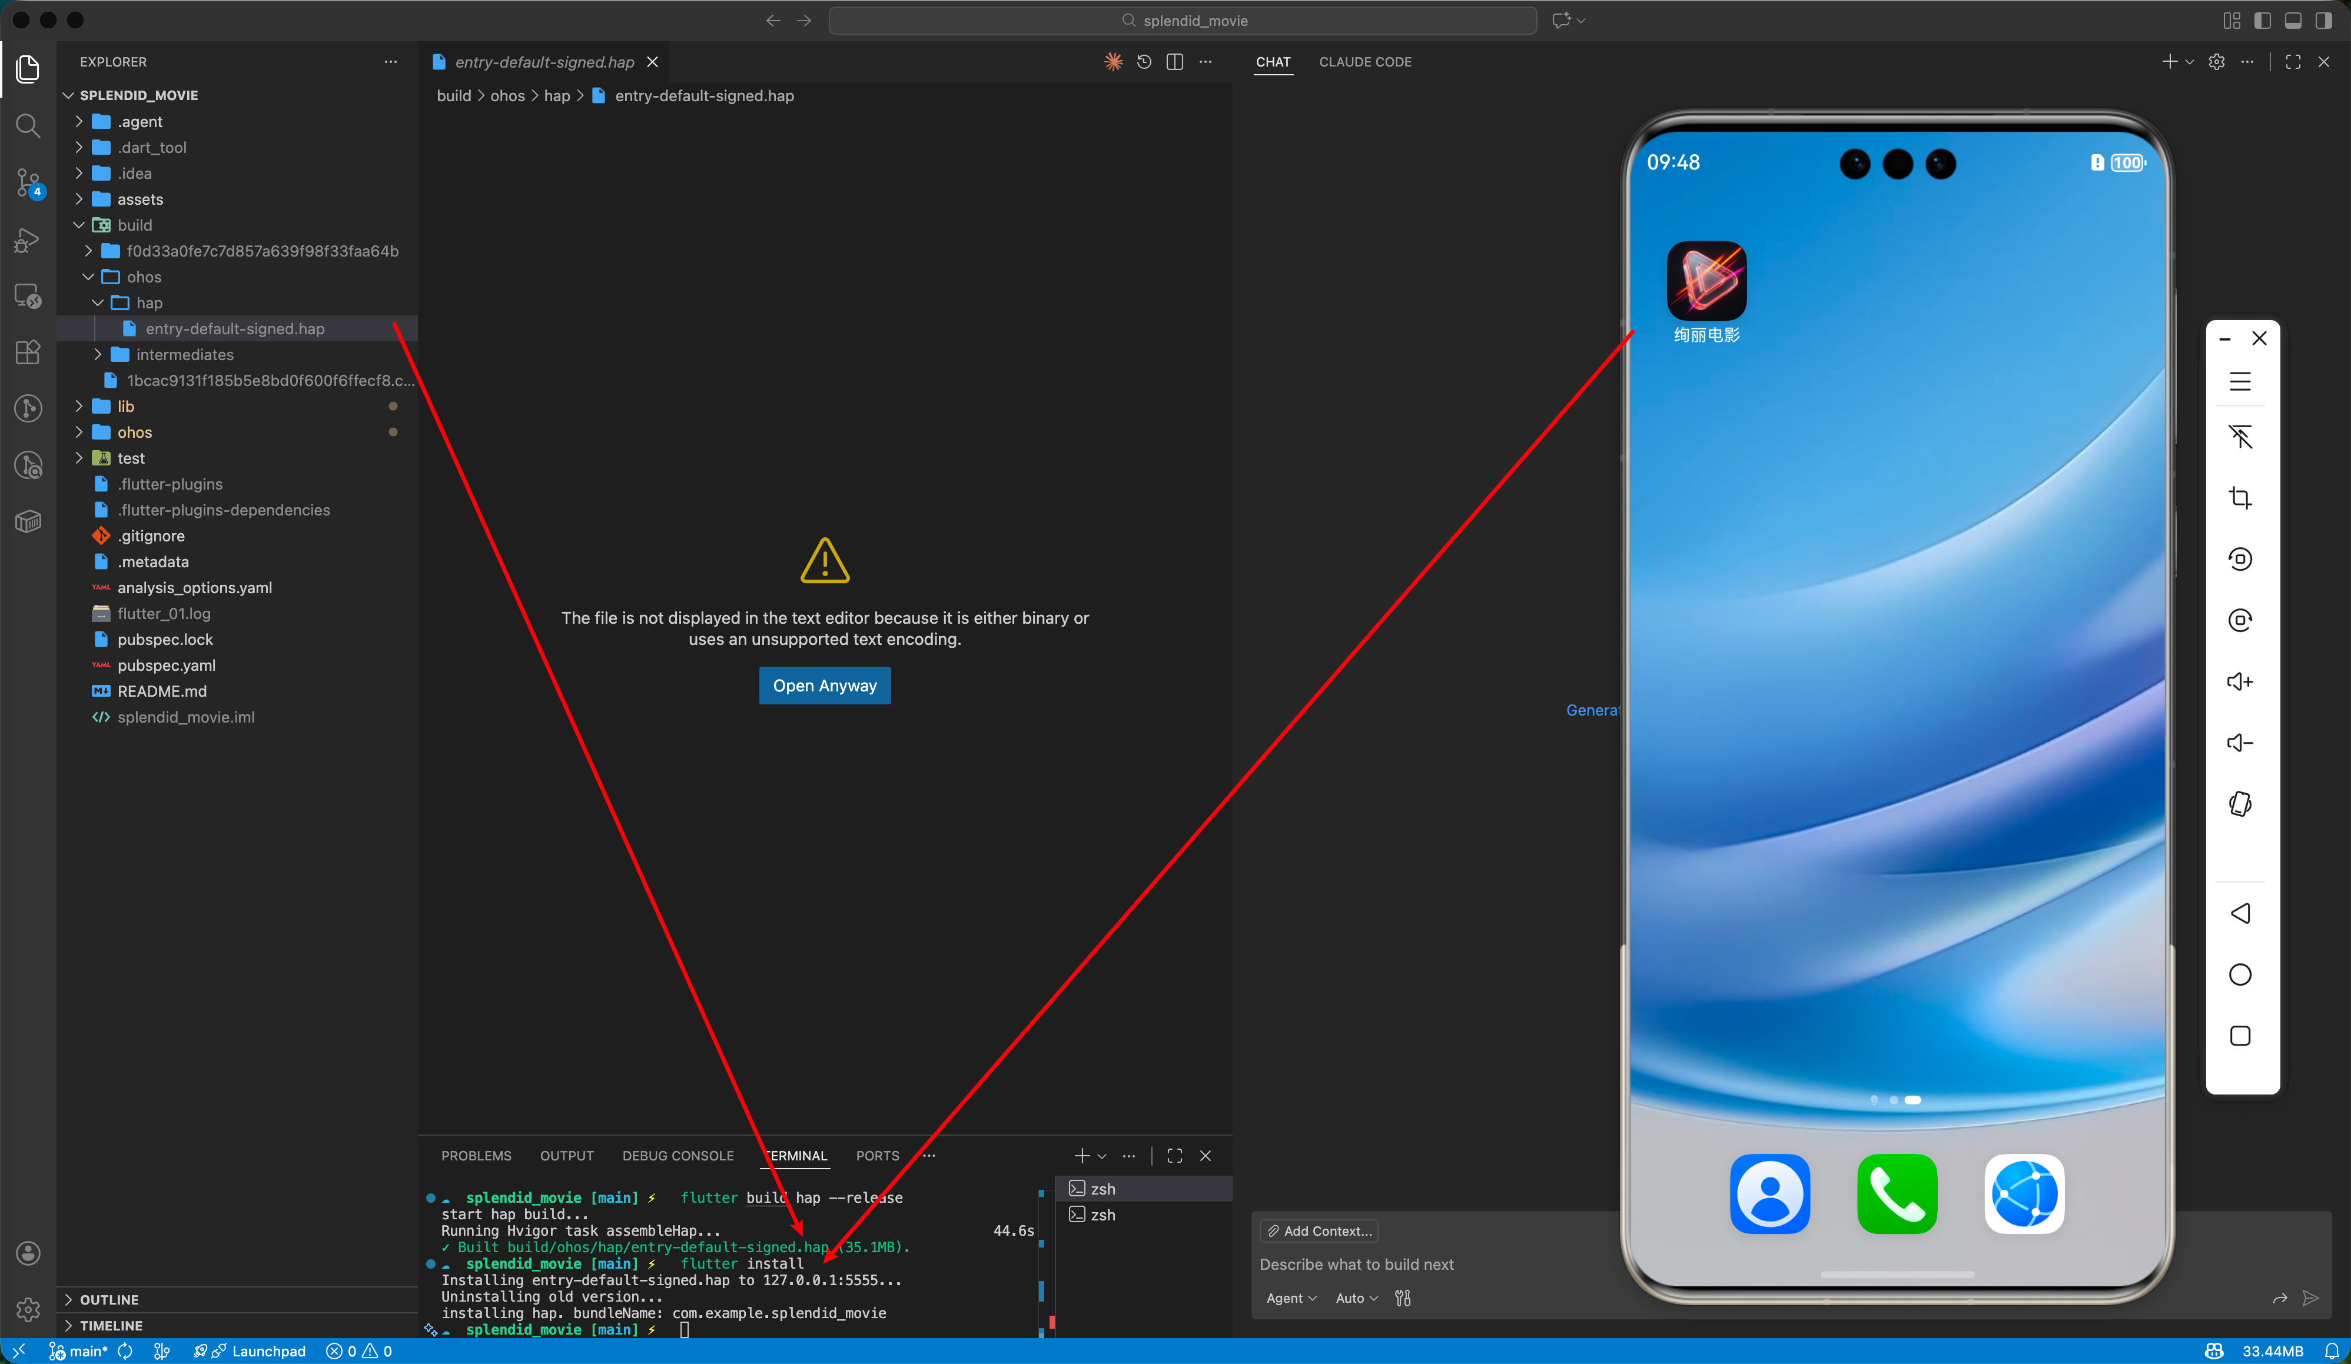Toggle the primary side bar layout button

(x=2262, y=21)
